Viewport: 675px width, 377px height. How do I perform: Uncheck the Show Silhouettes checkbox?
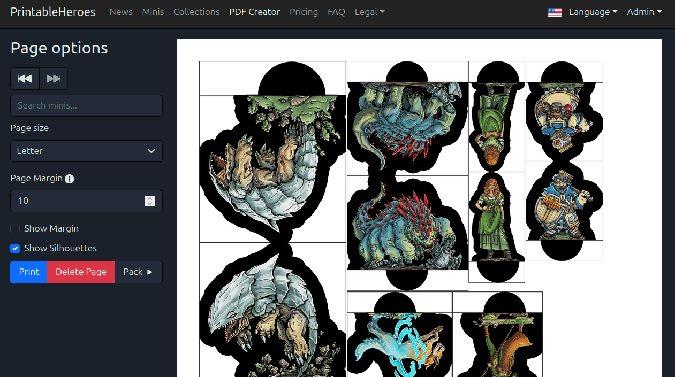(x=16, y=248)
